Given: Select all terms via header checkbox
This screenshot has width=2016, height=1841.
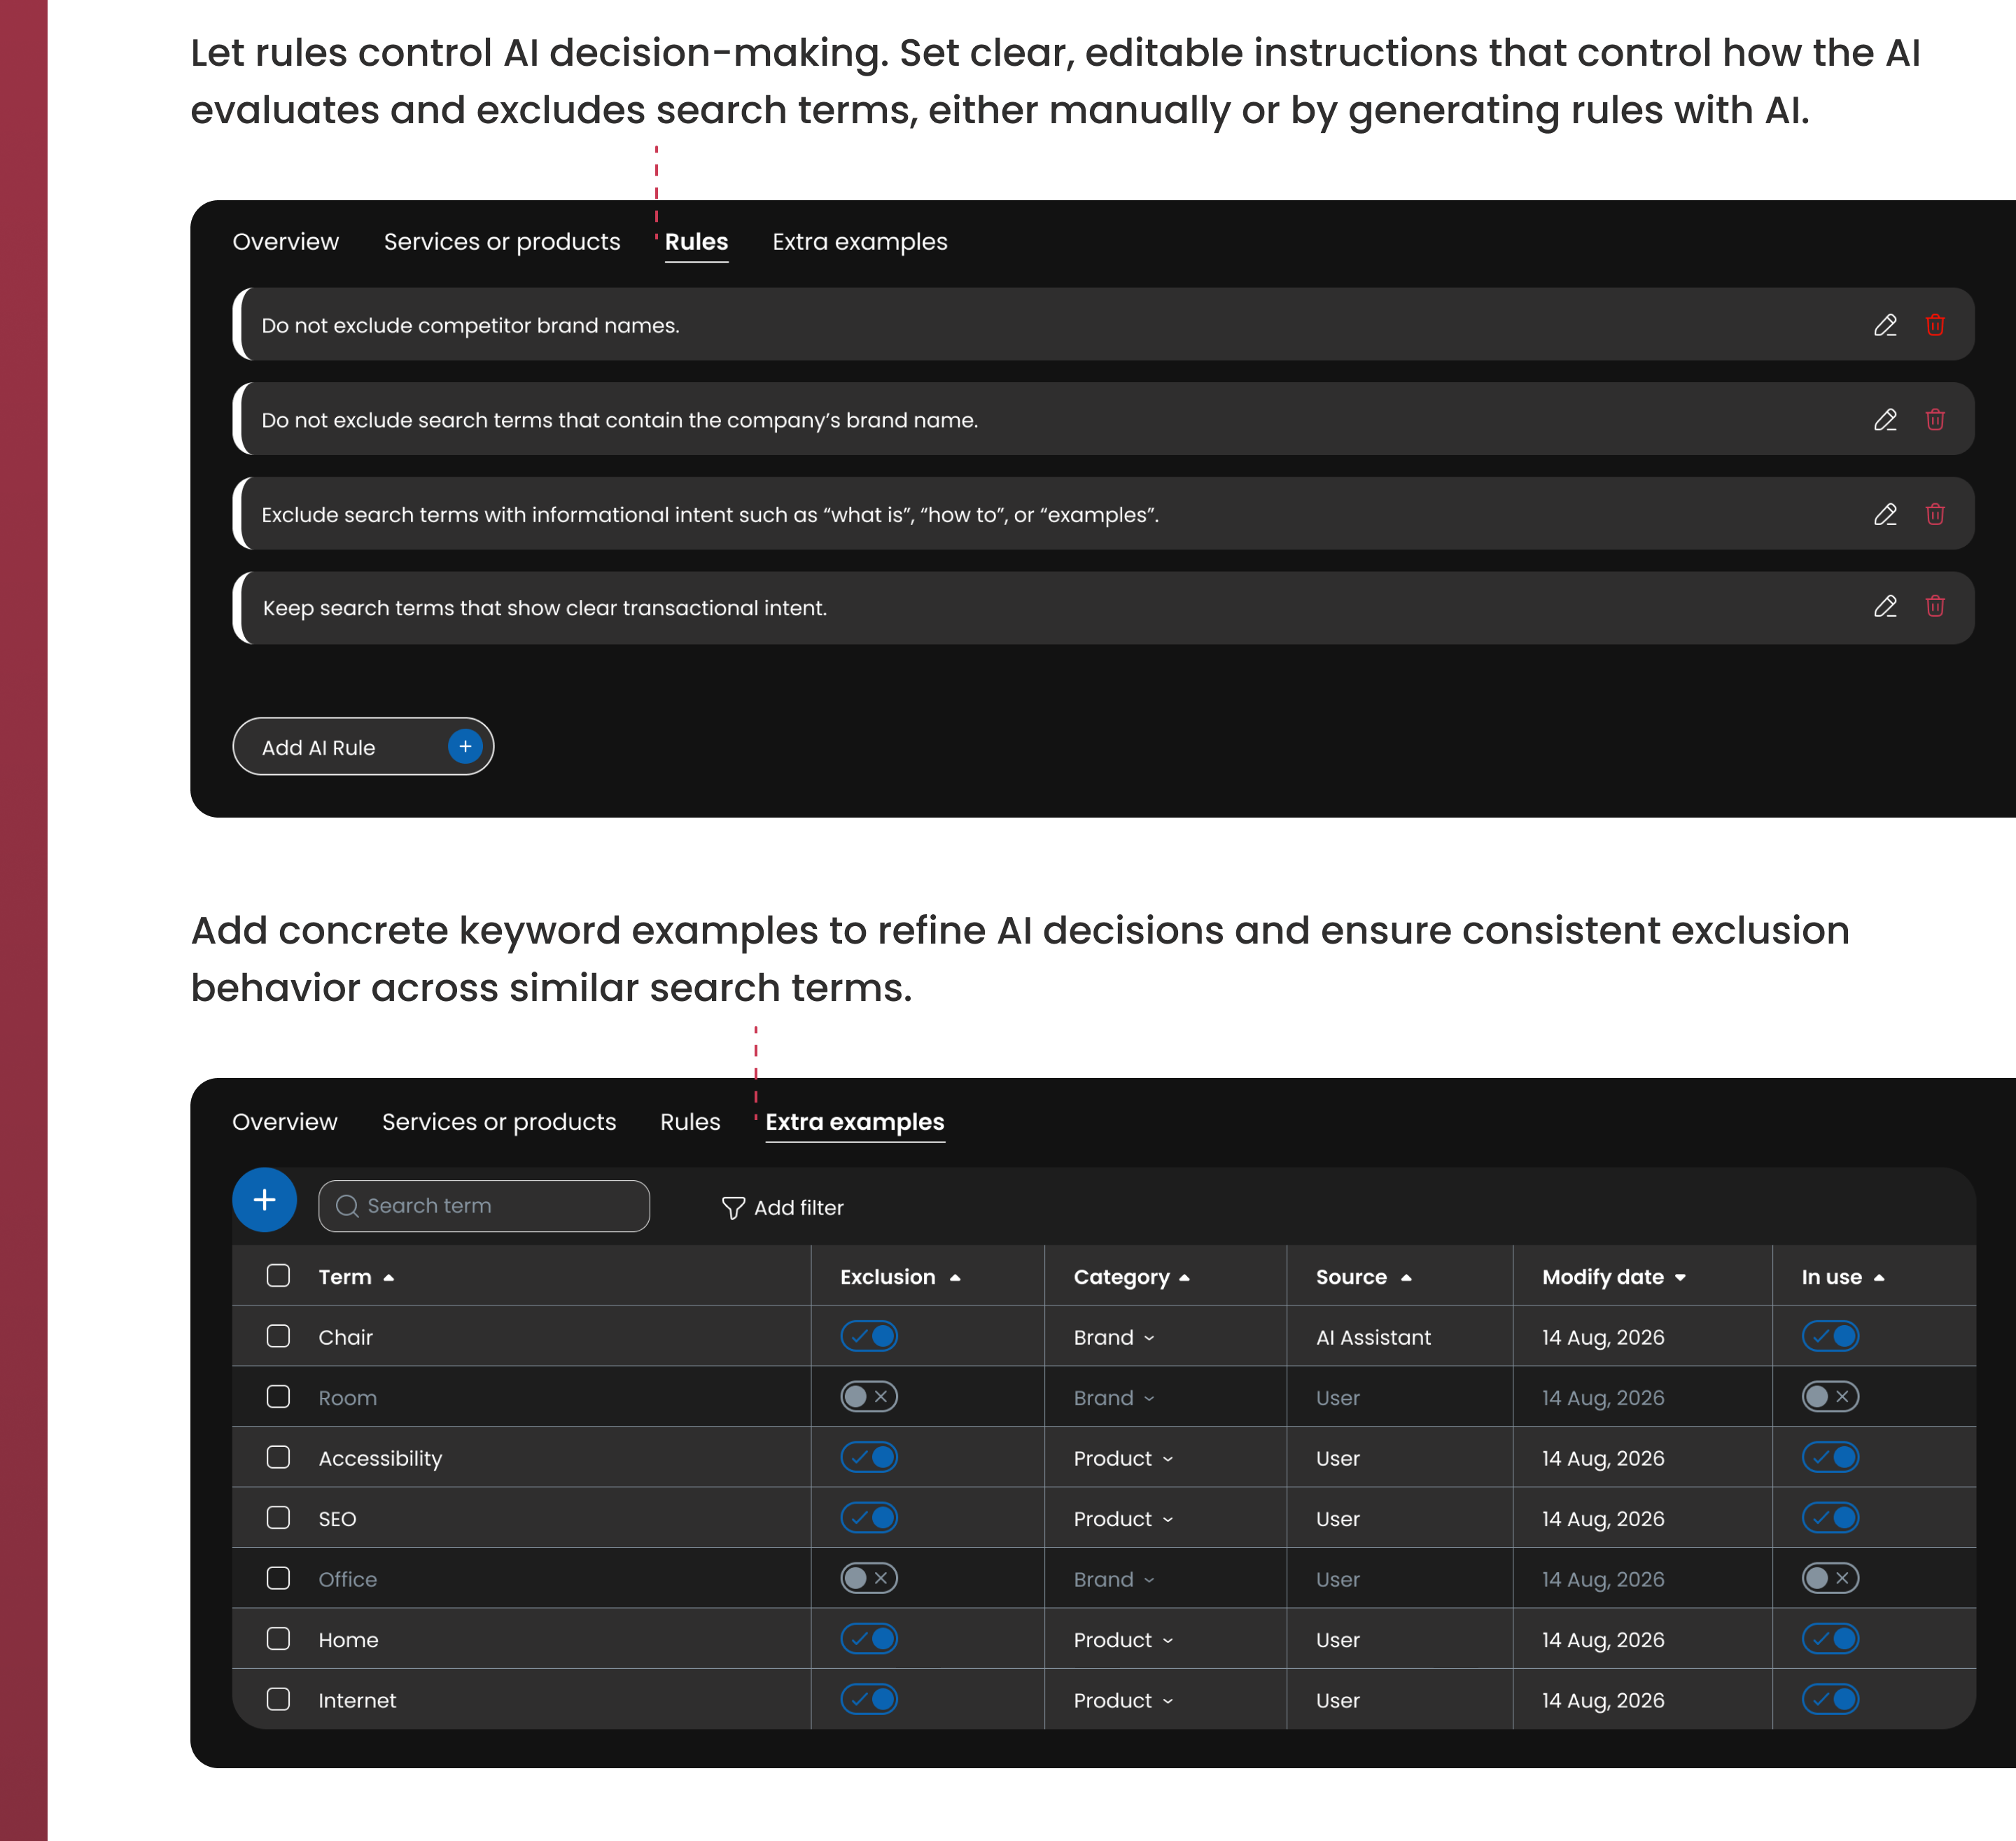Looking at the screenshot, I should (x=278, y=1275).
